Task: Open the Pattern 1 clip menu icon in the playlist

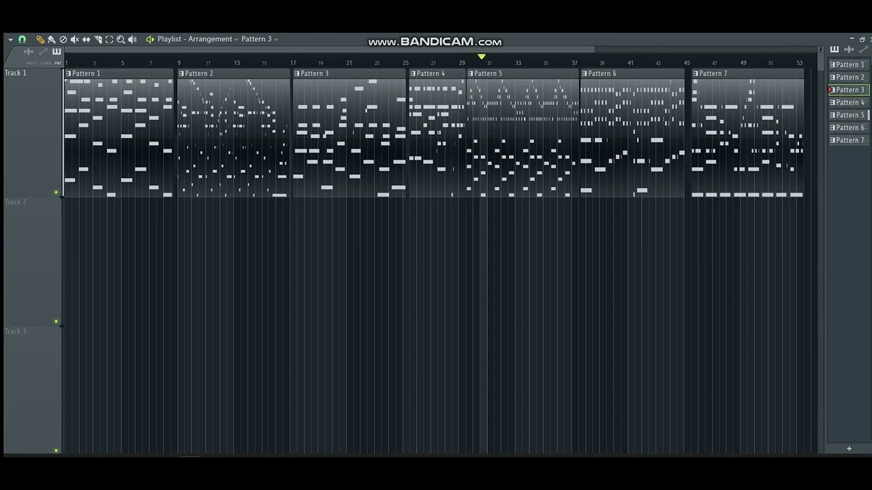Action: click(68, 73)
